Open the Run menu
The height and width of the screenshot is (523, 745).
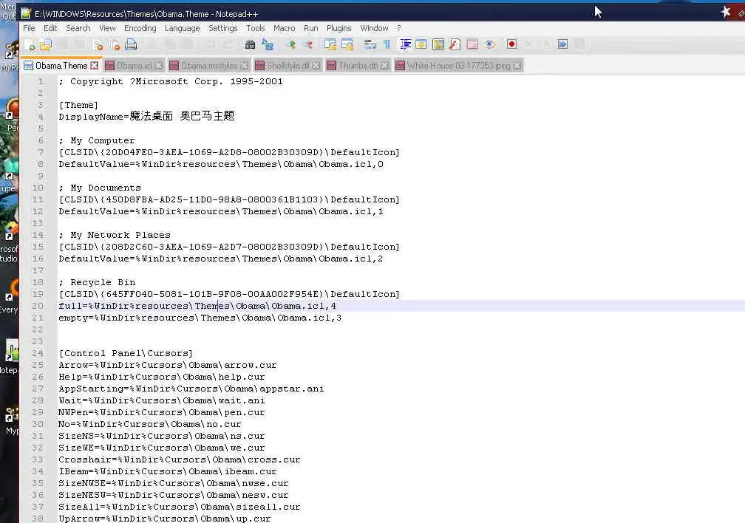click(x=310, y=28)
